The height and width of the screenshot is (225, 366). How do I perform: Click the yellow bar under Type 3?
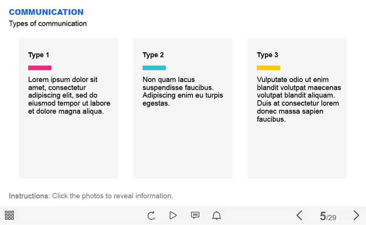point(268,68)
